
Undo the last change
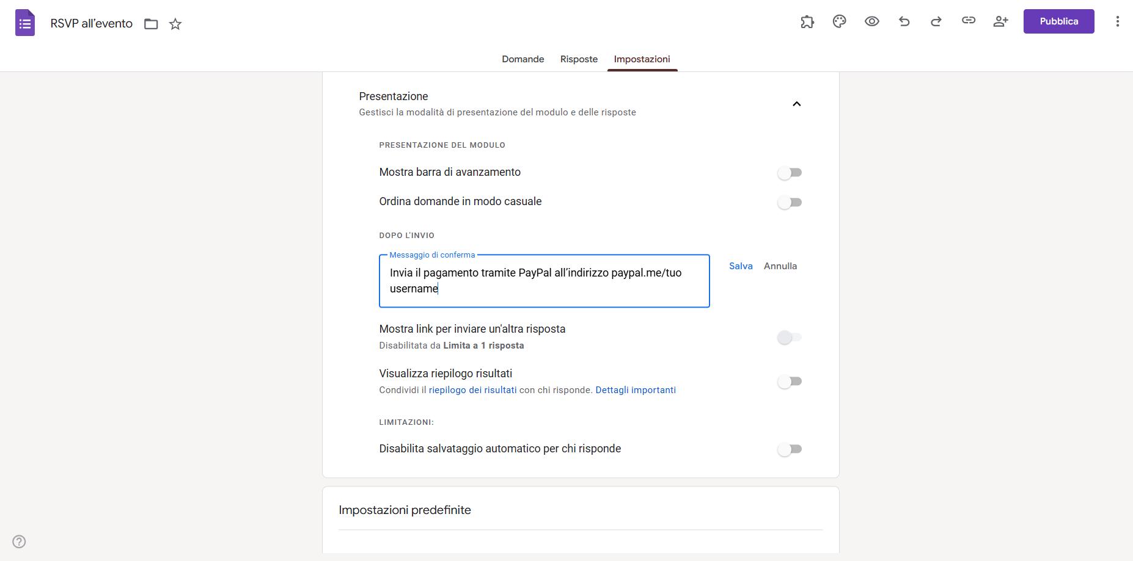pos(904,21)
